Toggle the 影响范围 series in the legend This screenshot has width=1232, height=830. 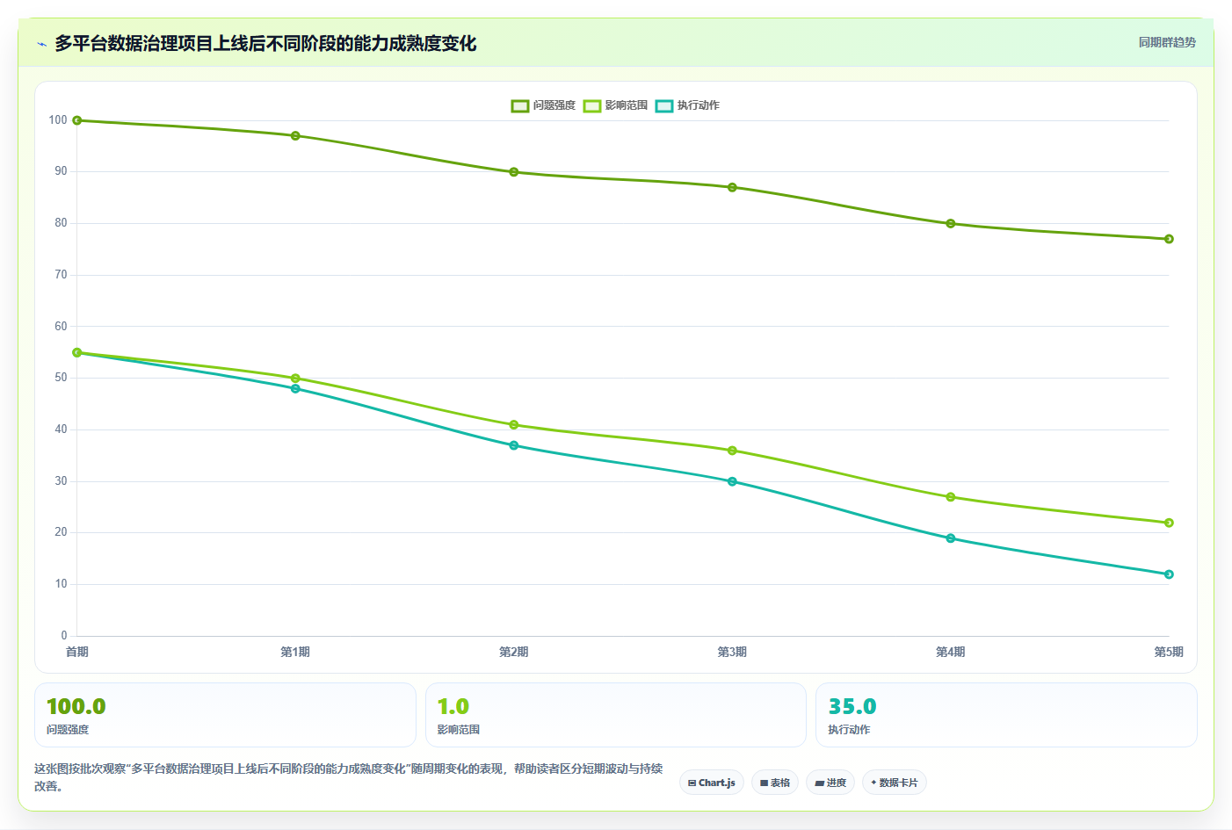click(x=615, y=105)
